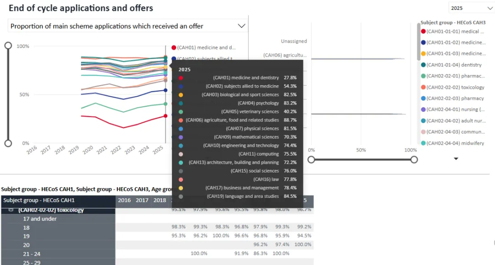Select the '21 - 24' age row
This screenshot has height=265, width=495.
[x=31, y=254]
